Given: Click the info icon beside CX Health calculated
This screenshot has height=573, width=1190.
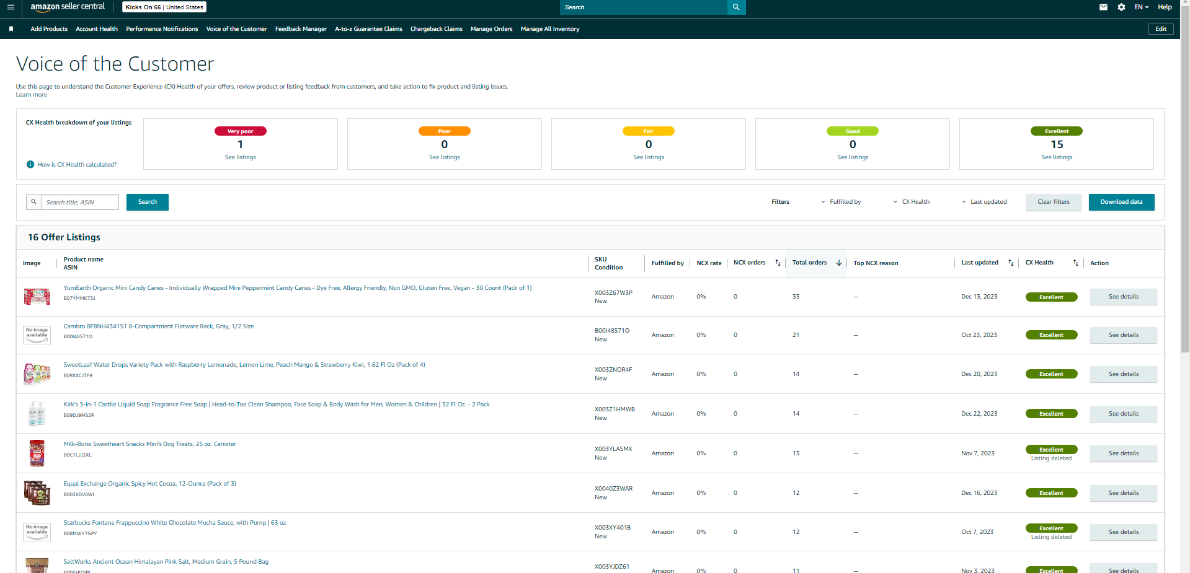Looking at the screenshot, I should (x=30, y=165).
